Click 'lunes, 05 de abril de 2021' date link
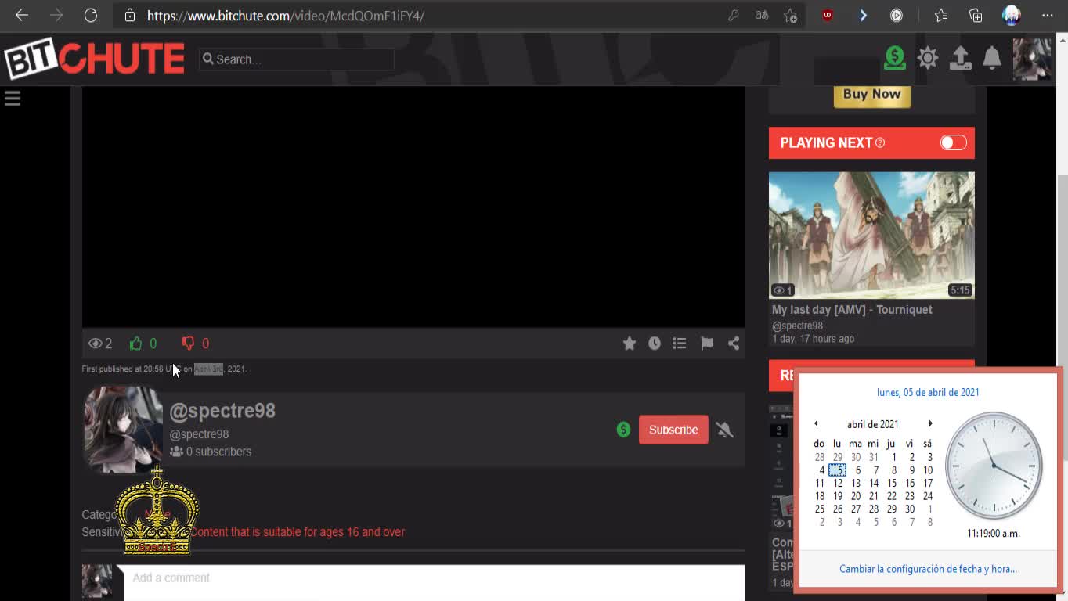The image size is (1068, 601). [x=928, y=393]
